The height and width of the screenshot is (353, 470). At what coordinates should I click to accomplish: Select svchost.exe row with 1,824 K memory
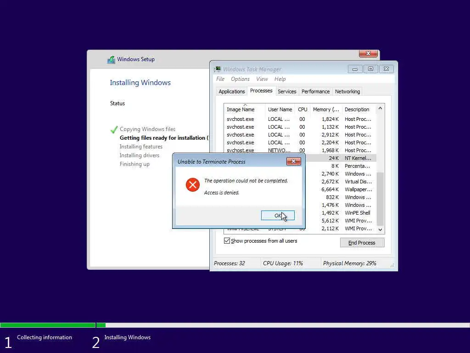click(300, 119)
